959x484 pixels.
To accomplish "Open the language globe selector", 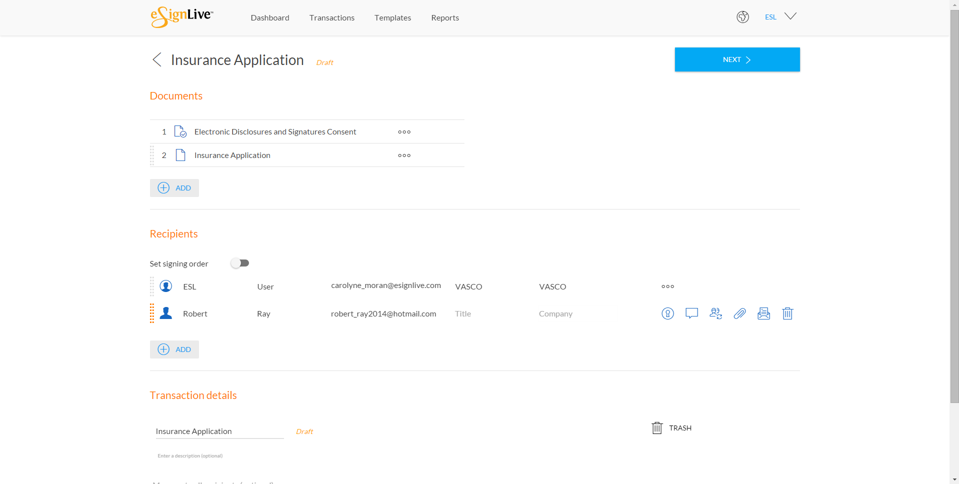I will (742, 17).
